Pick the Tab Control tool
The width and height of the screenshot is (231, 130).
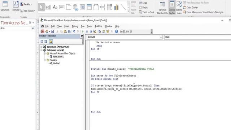[x=69, y=7]
